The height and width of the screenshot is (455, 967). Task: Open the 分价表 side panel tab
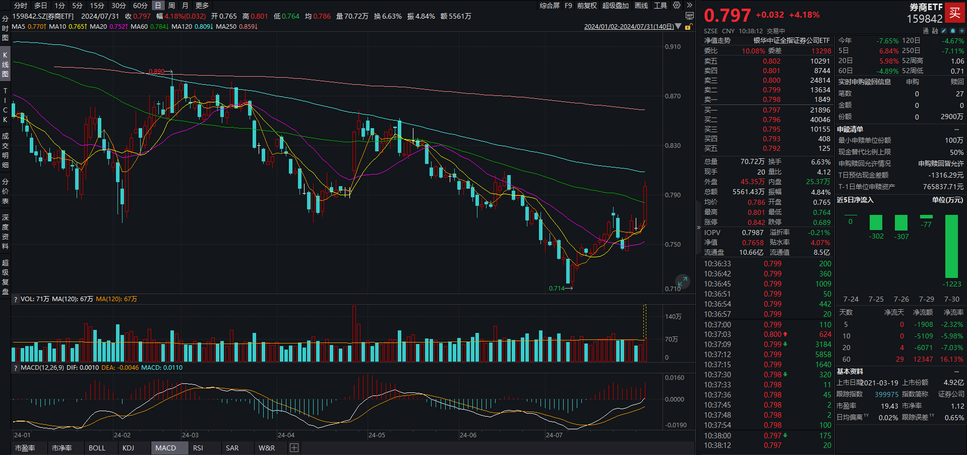(x=5, y=191)
